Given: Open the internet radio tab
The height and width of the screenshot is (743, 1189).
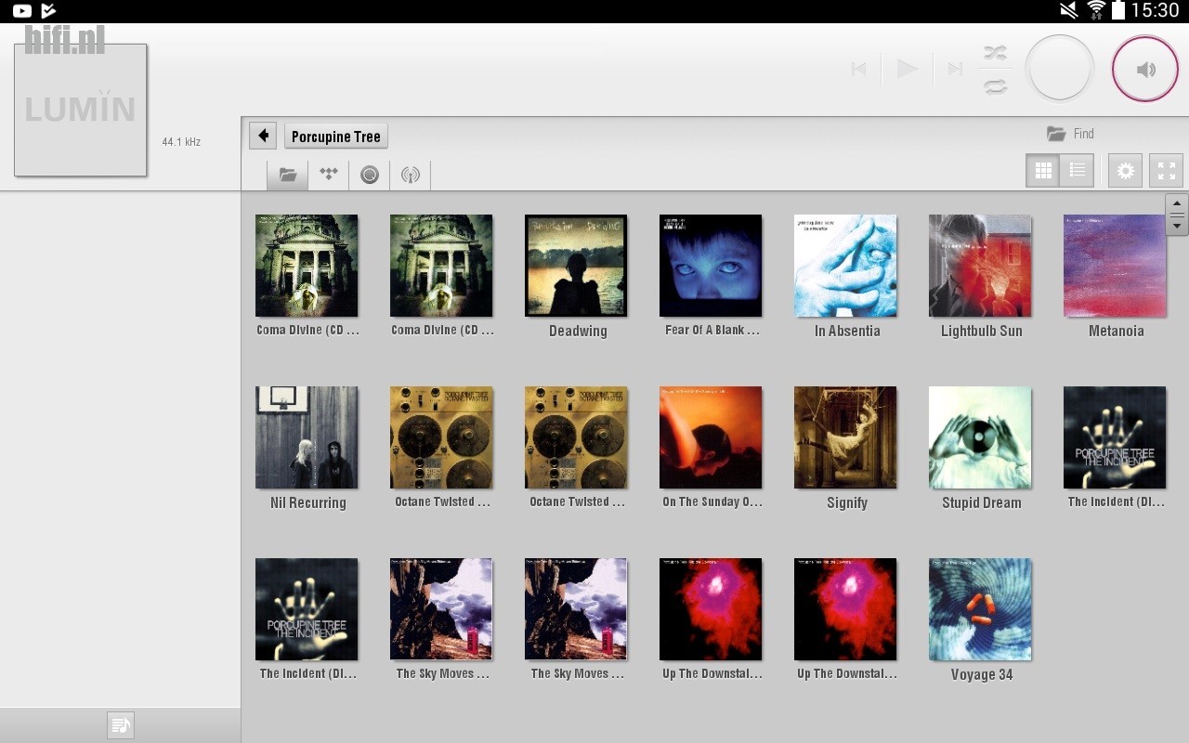Looking at the screenshot, I should [x=411, y=175].
